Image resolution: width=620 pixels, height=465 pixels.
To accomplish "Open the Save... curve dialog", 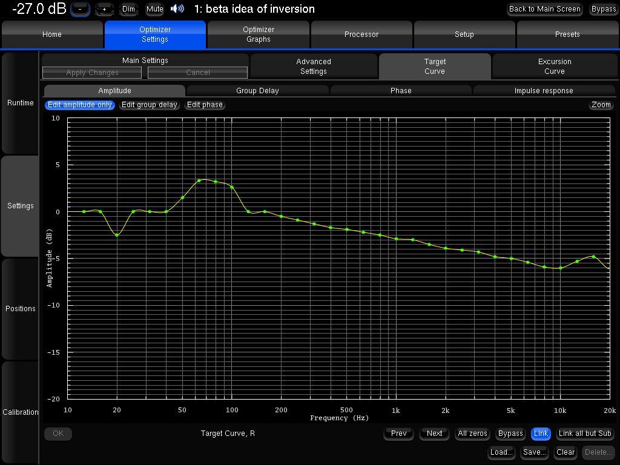I will pos(535,452).
